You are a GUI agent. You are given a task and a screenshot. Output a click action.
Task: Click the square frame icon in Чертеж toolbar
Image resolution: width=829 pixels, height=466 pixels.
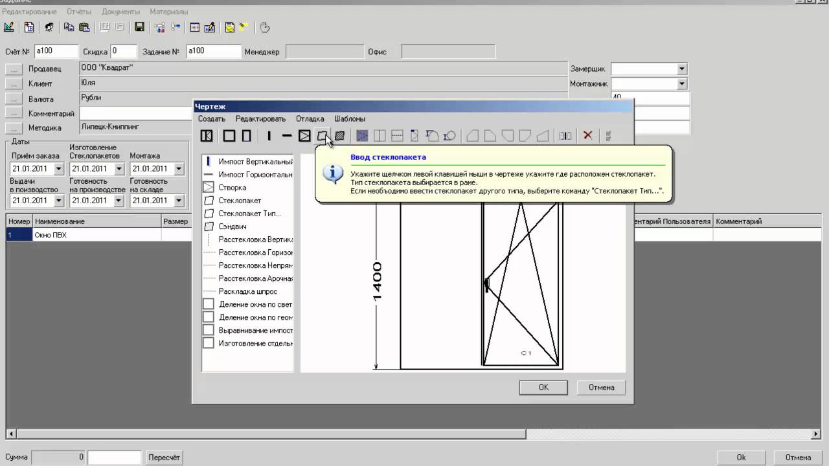pos(229,136)
